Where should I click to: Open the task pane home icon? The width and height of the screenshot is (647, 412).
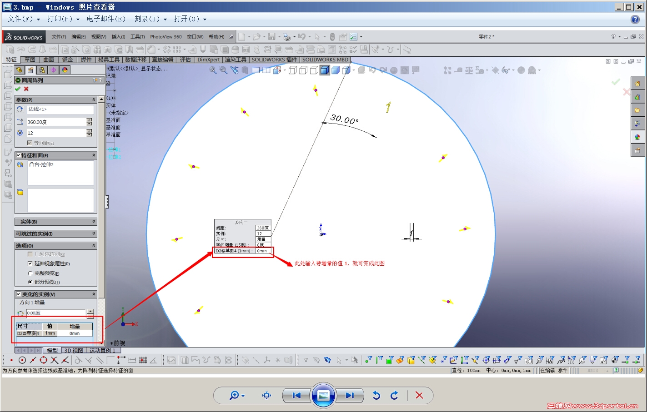pos(637,84)
